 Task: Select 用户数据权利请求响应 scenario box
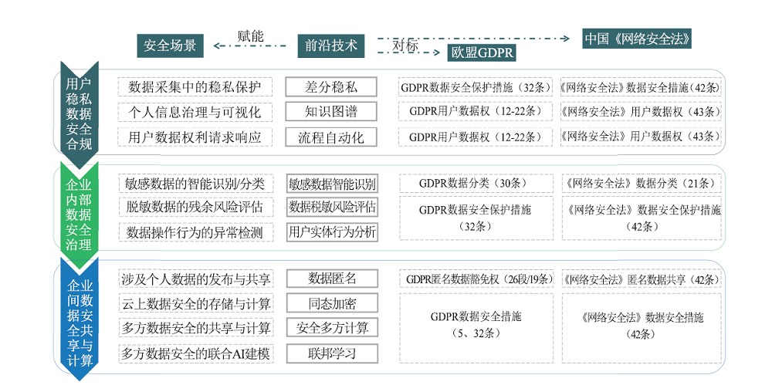click(x=195, y=137)
